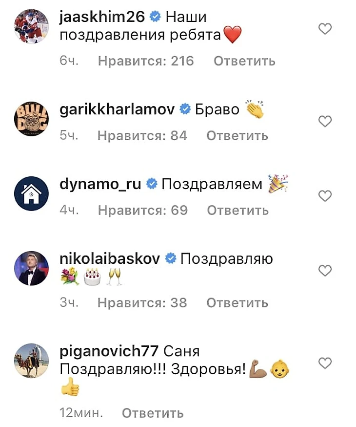View likes Нравится: 38 on nikolaibaskov comment
Viewport: 356px width, 427px height.
[142, 303]
